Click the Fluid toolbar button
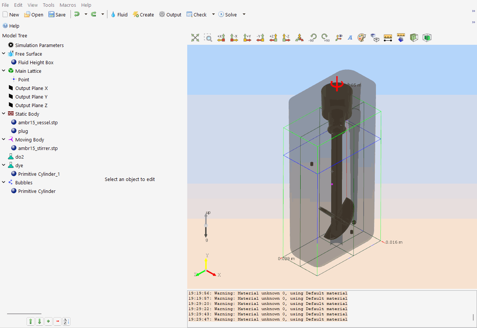 point(119,15)
